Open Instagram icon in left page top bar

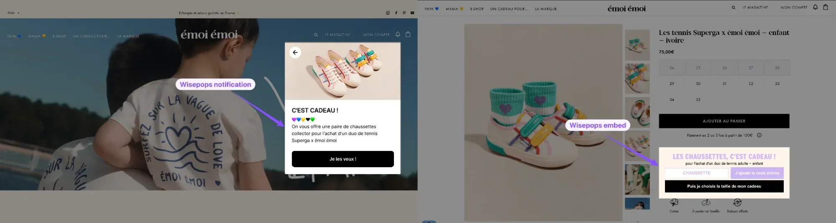click(388, 13)
